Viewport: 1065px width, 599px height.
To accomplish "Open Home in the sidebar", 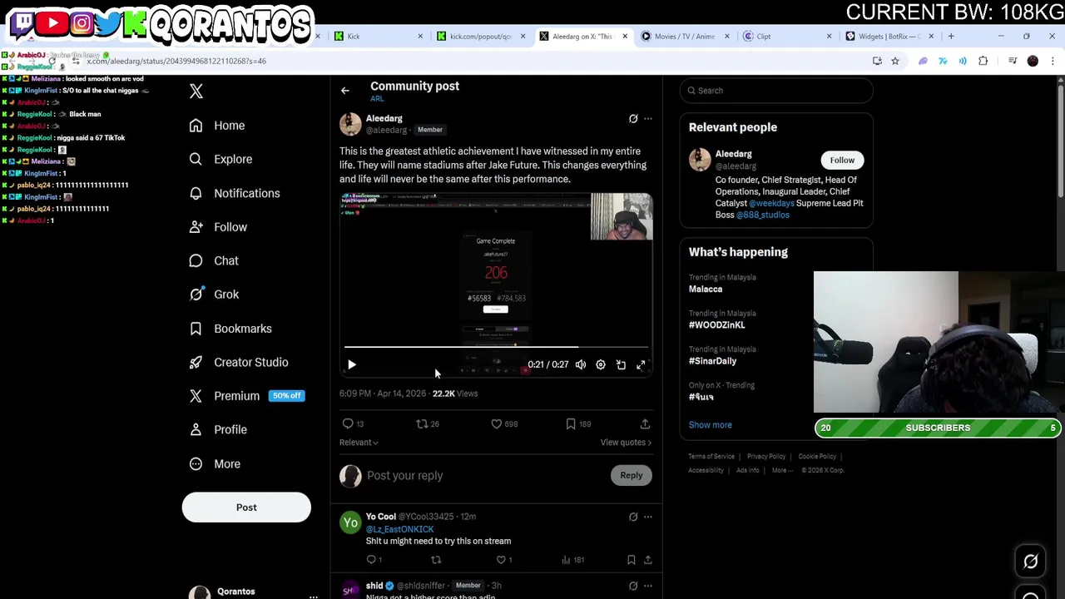I will [217, 126].
